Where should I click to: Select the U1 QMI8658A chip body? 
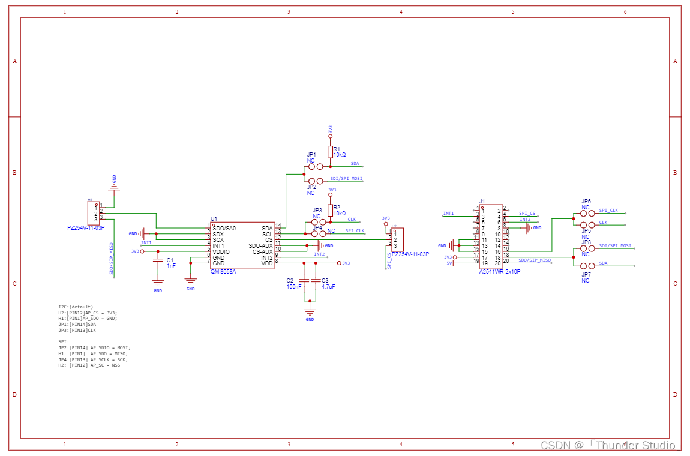tap(242, 245)
